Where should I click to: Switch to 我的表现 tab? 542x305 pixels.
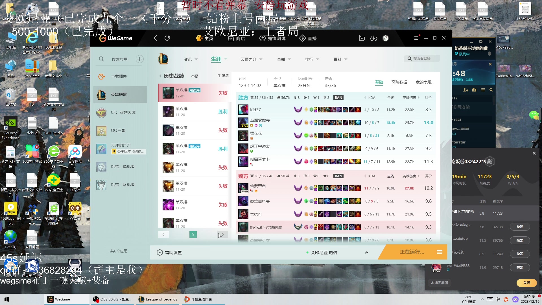424,82
